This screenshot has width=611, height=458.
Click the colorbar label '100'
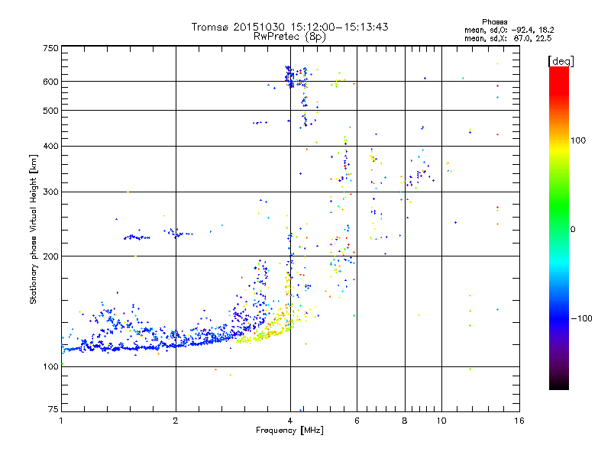pos(578,140)
